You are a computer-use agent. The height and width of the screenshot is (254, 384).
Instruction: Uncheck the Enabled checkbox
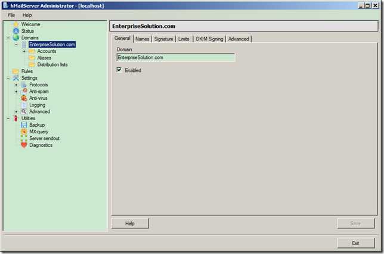coord(119,70)
